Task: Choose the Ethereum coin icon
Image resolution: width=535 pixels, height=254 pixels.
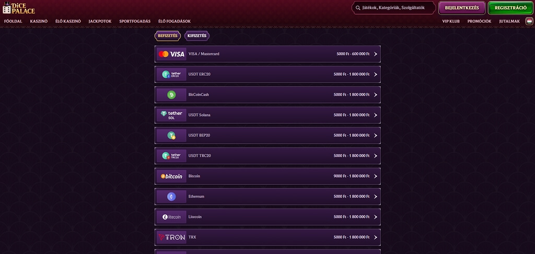Action: tap(171, 197)
